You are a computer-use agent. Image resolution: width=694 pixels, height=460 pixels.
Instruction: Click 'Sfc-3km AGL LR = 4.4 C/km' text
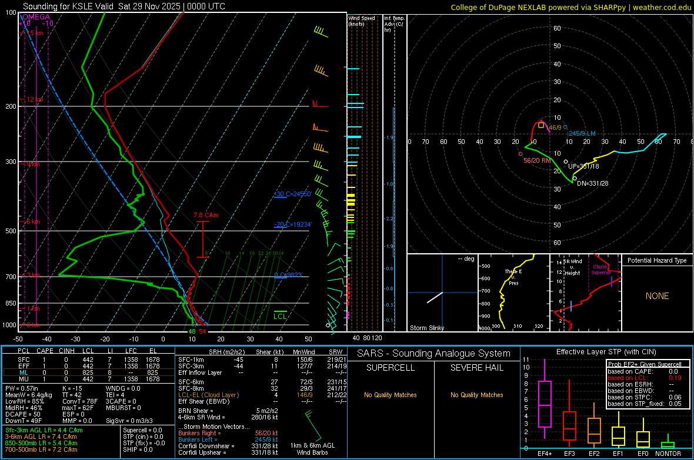pyautogui.click(x=44, y=430)
